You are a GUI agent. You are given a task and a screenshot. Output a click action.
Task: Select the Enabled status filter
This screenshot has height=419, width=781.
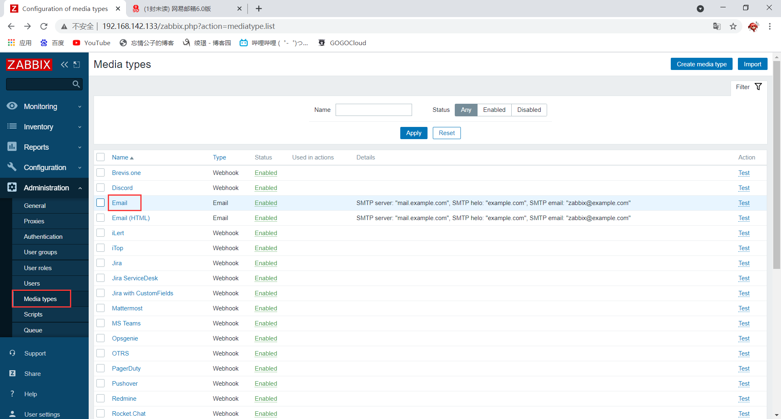click(494, 110)
